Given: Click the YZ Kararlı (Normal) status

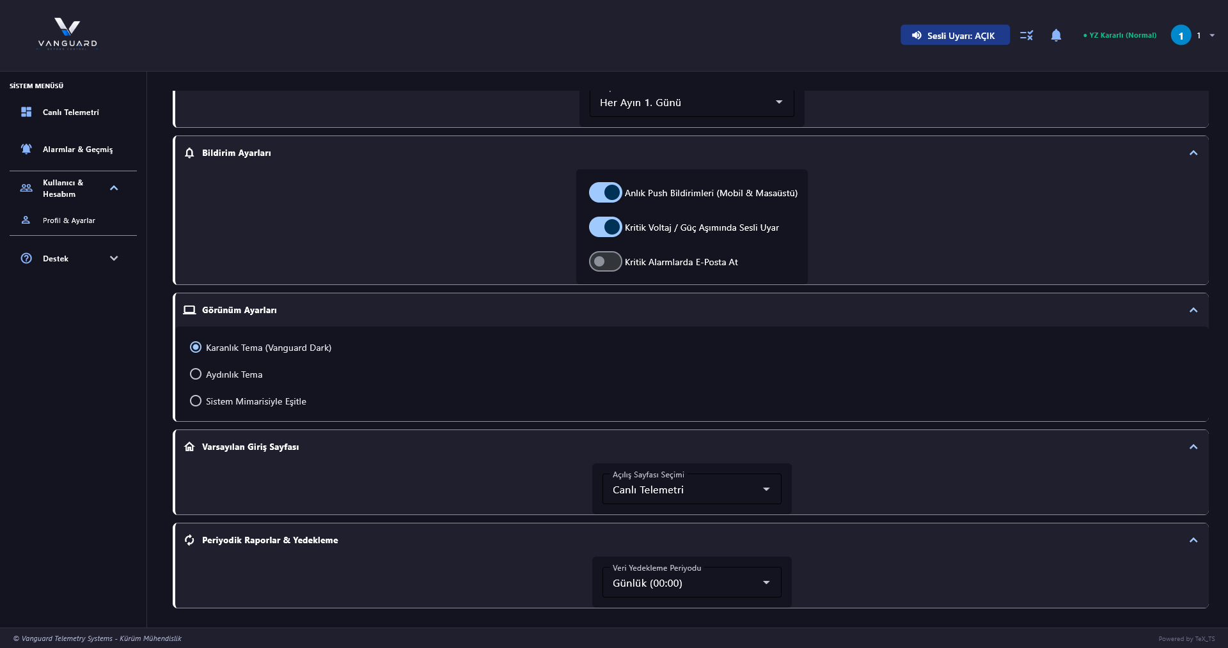Looking at the screenshot, I should 1120,35.
